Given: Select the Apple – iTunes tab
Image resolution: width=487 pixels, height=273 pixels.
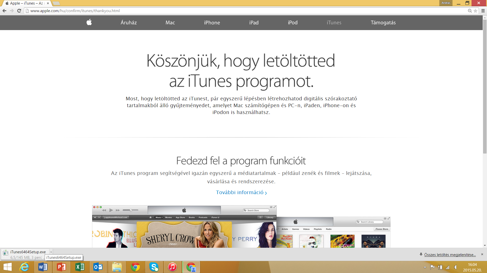Looking at the screenshot, I should 27,3.
